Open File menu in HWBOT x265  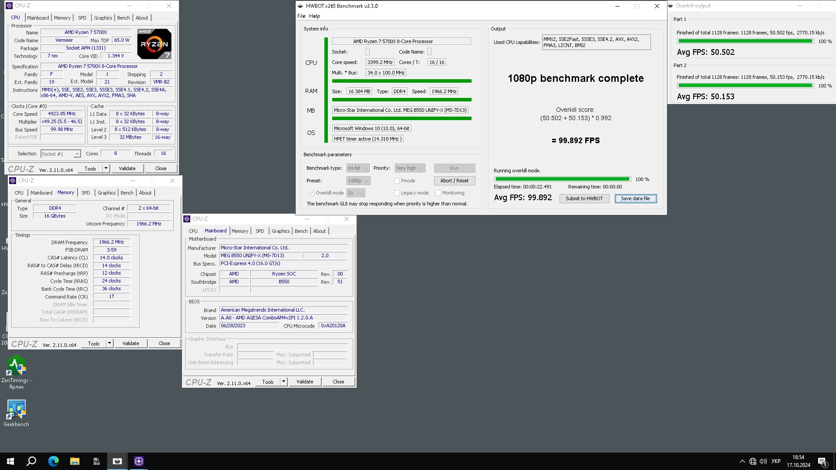coord(301,16)
